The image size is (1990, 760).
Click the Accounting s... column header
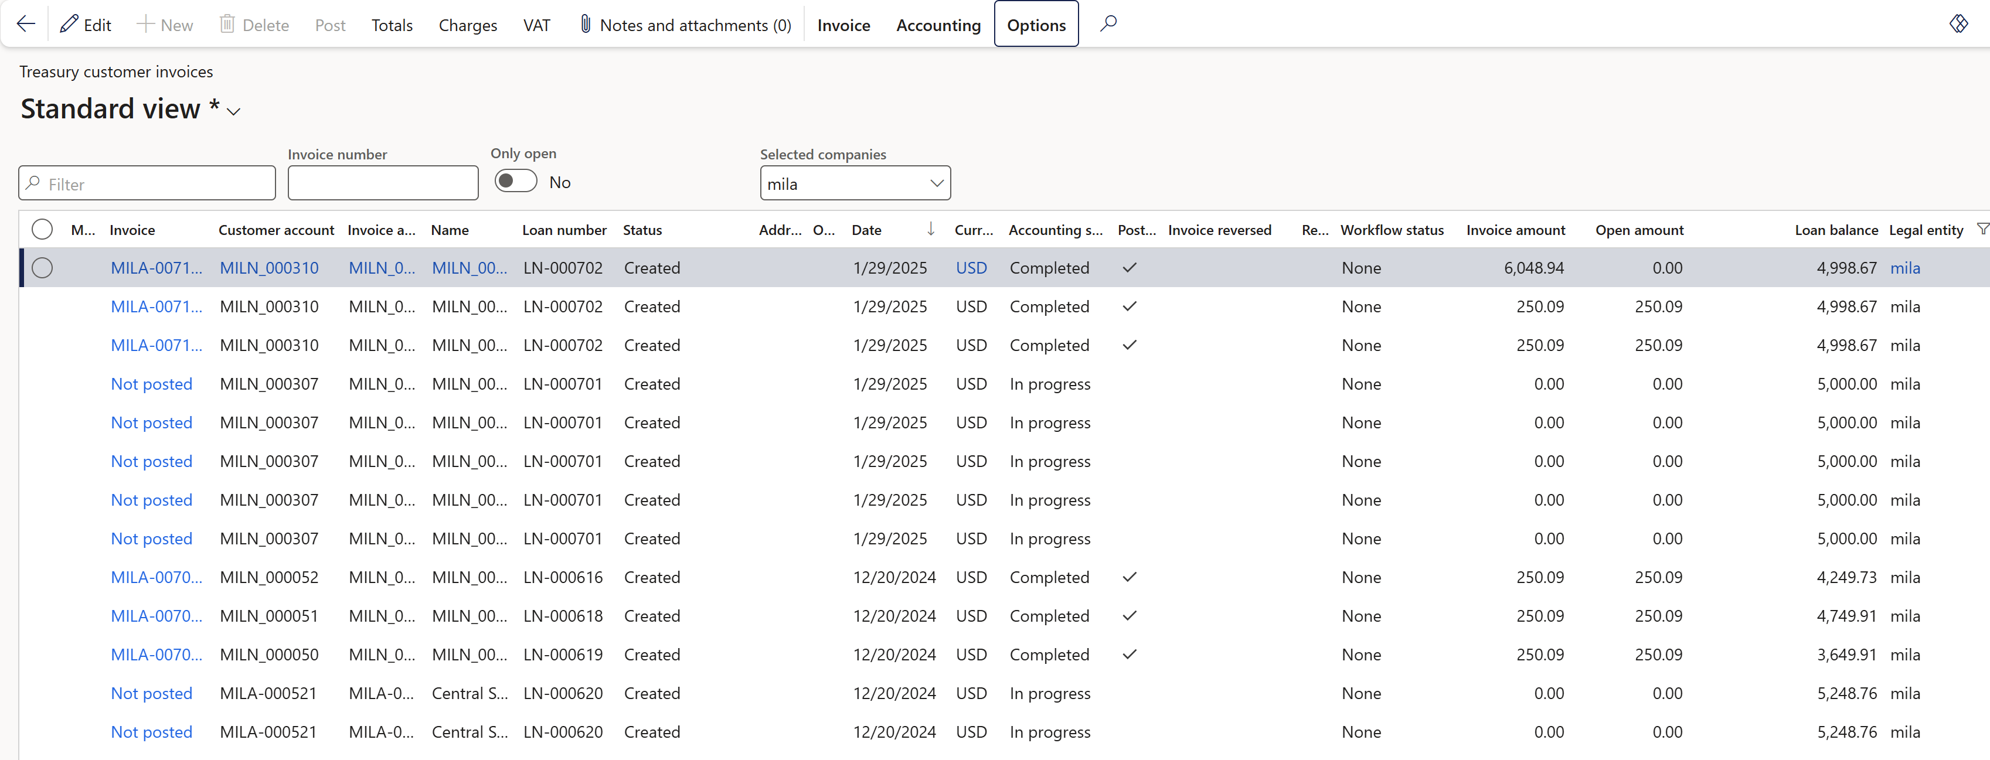[1055, 230]
